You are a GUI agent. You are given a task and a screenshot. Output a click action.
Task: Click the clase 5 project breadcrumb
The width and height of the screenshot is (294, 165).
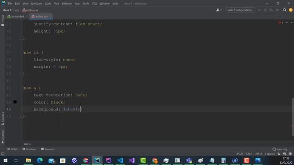7,10
